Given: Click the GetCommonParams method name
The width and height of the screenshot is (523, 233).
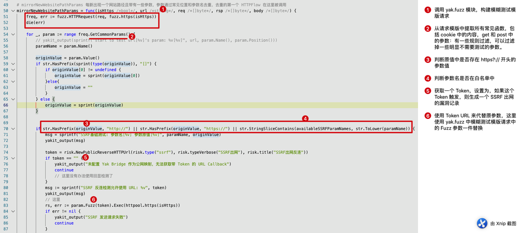Looking at the screenshot, I should click(x=108, y=34).
